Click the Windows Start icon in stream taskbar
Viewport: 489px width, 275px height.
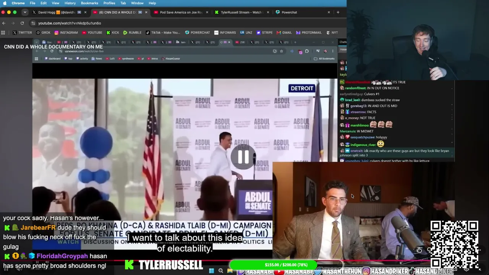(211, 271)
